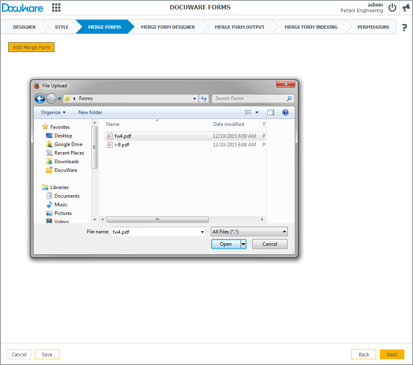
Task: Select the i-9.pdf file
Action: (x=122, y=145)
